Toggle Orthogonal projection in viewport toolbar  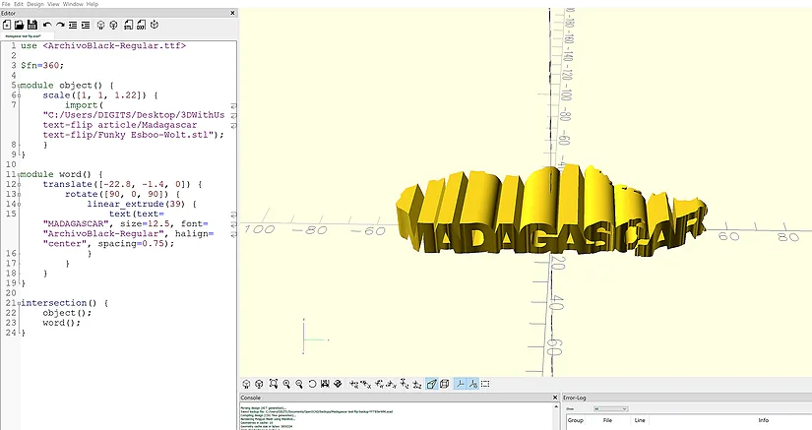click(444, 384)
